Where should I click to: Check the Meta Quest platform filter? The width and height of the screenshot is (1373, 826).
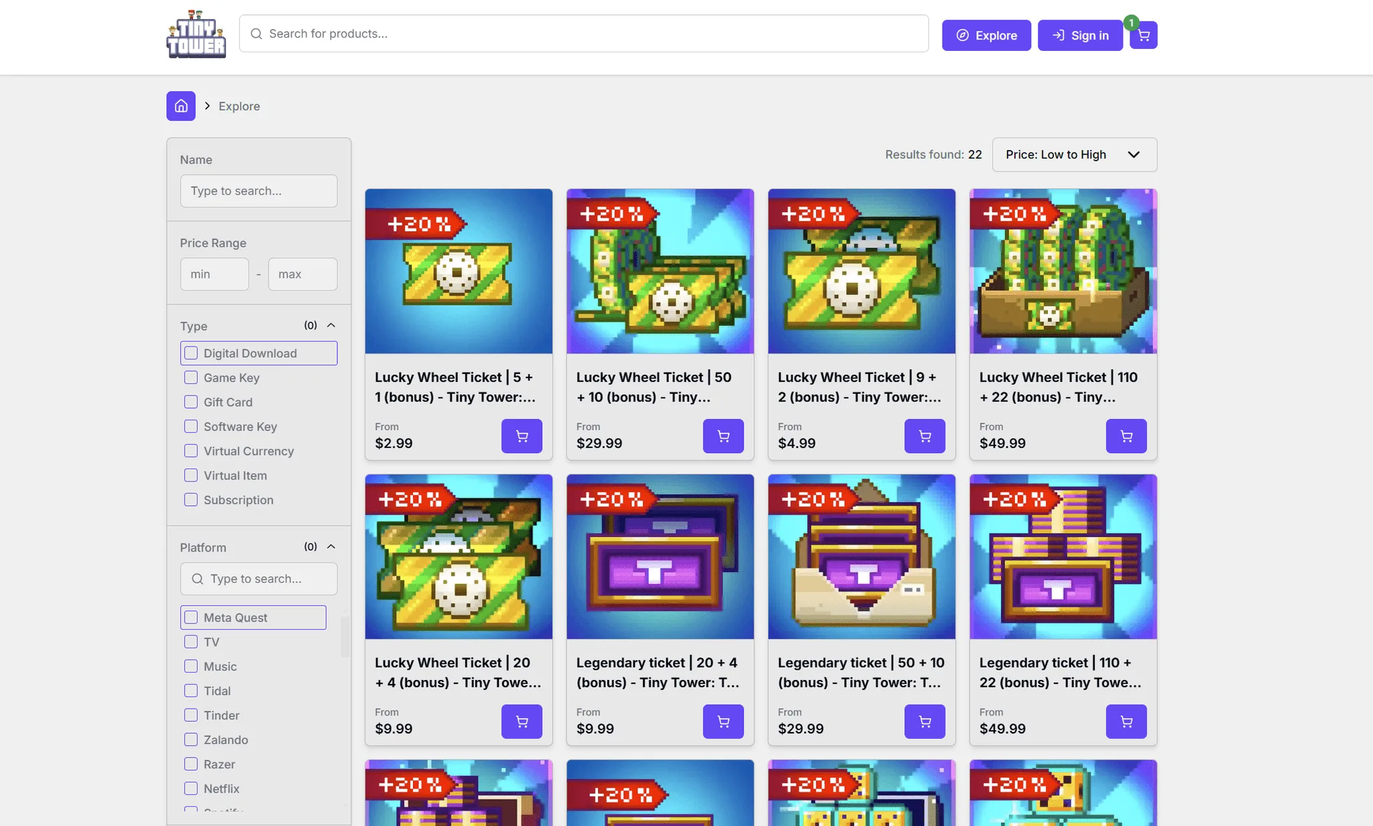pyautogui.click(x=191, y=617)
